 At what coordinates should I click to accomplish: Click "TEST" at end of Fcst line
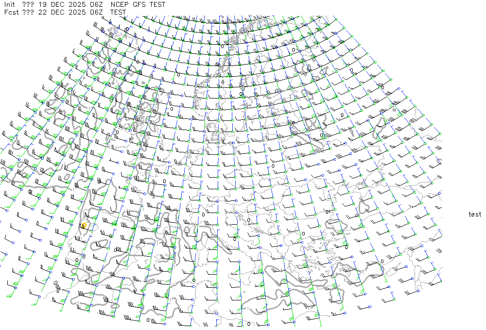tap(118, 12)
